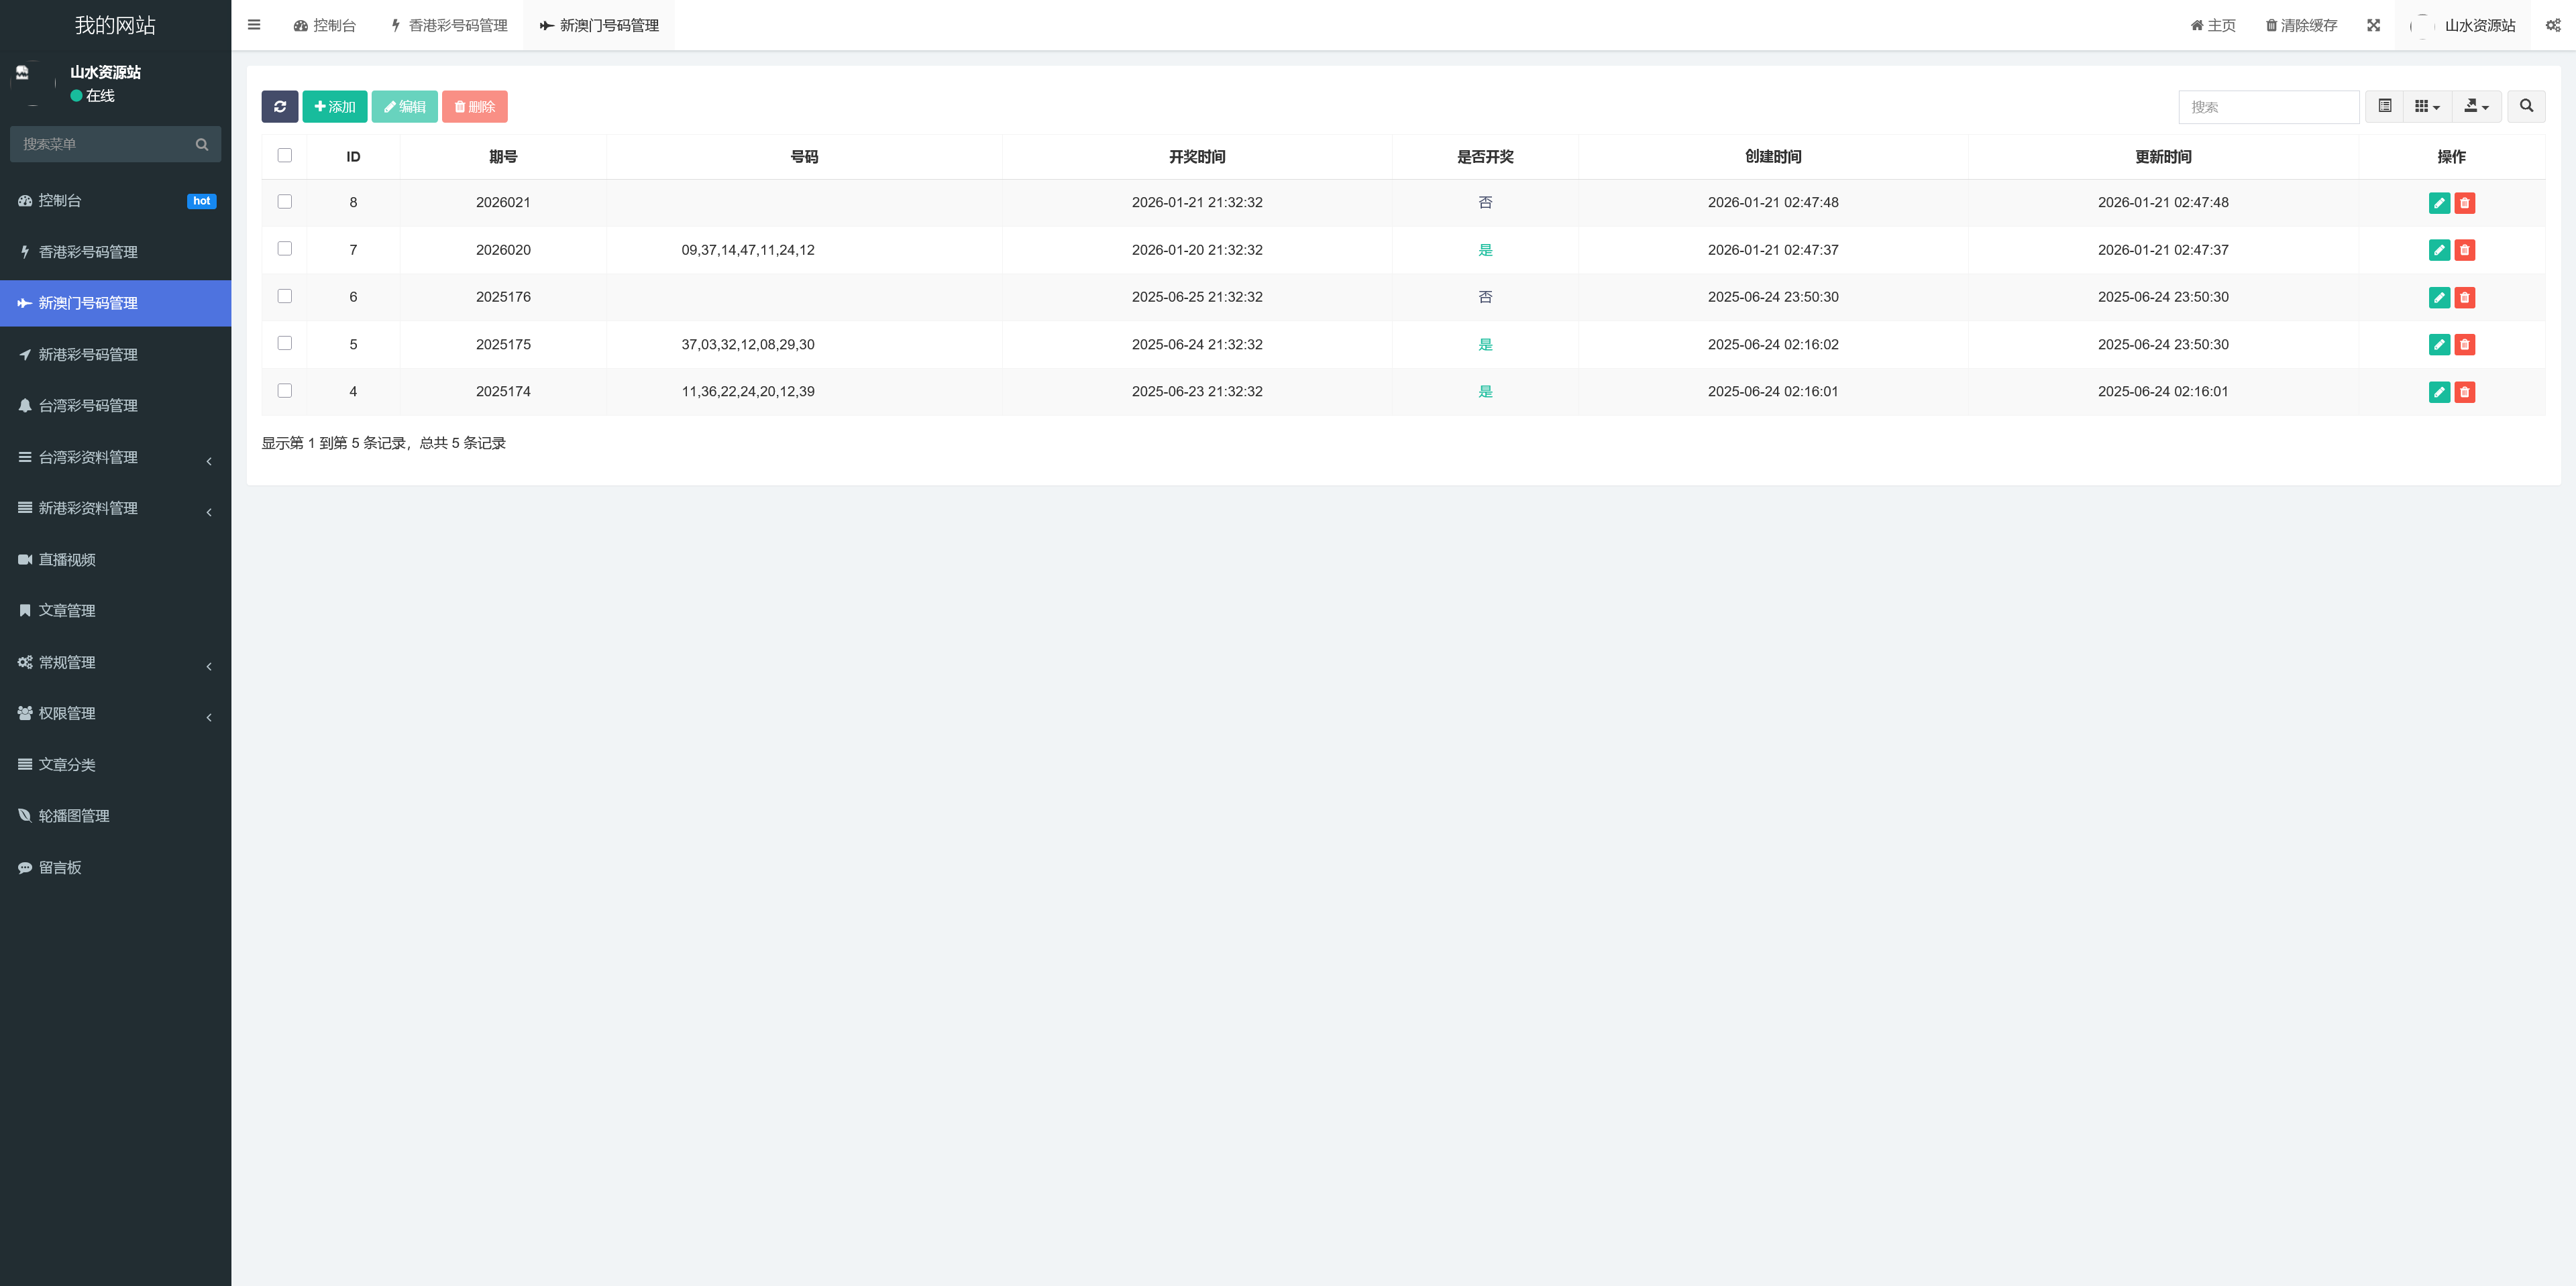Open the export data dropdown
Viewport: 2576px width, 1286px height.
tap(2476, 106)
